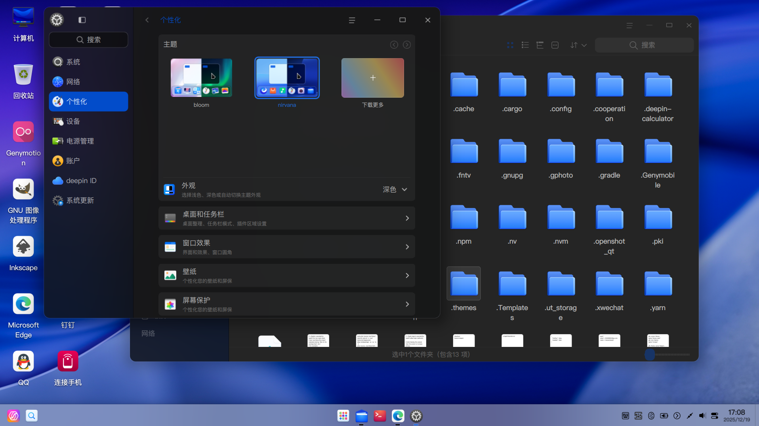759x426 pixels.
Task: Open the file manager sort order dropdown
Action: (578, 45)
